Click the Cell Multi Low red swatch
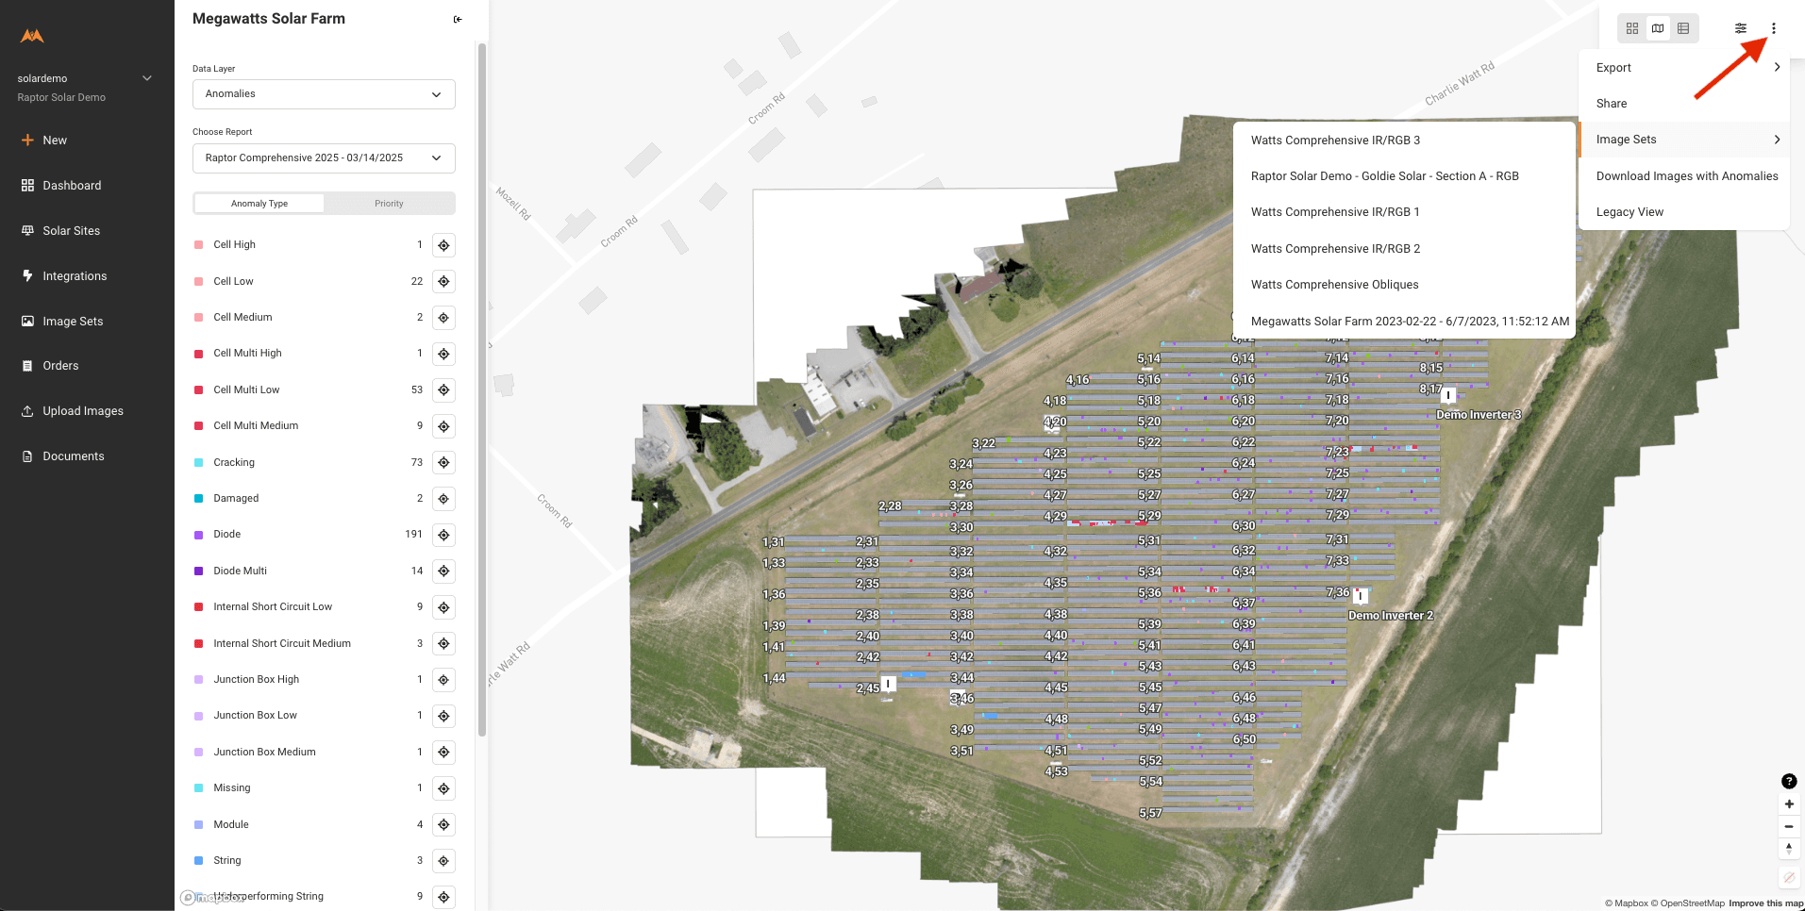 [198, 389]
